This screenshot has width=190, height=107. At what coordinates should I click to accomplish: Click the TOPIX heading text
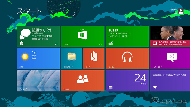113,30
